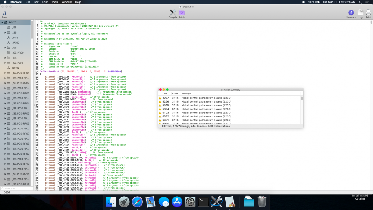Expand the _SB.PCI0.RP05 node
The height and width of the screenshot is (210, 373).
click(5, 113)
